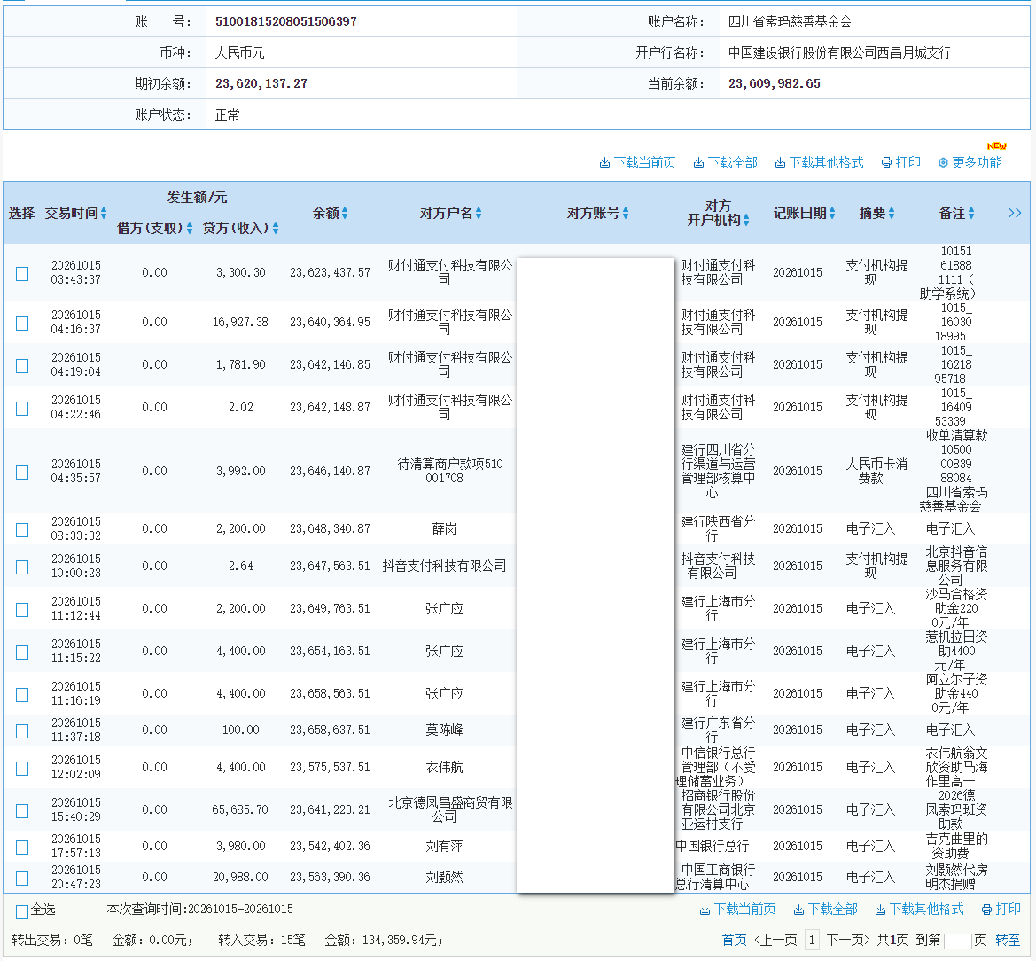Viewport: 1036px width, 961px height.
Task: Check the row 04:35:57 checkbox
Action: click(x=22, y=473)
